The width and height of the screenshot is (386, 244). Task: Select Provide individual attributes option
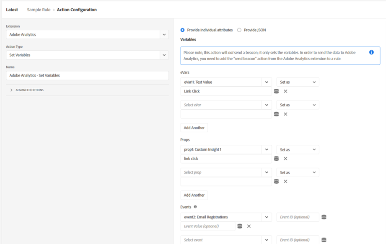point(182,30)
